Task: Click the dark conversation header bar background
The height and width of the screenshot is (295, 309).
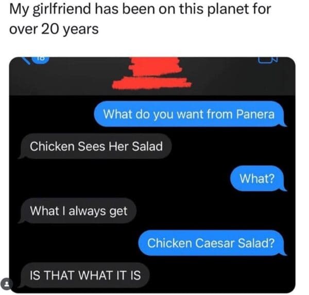Action: 152,76
